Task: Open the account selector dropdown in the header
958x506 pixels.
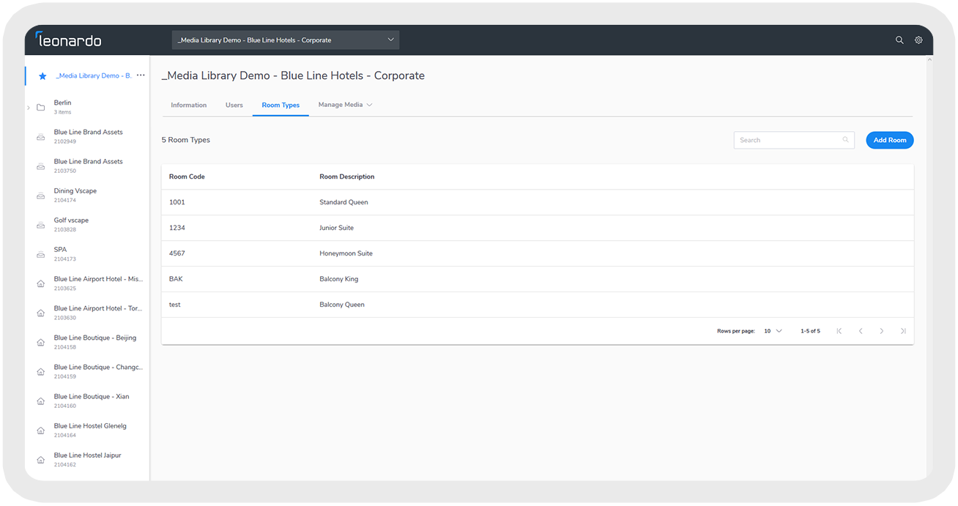Action: (x=286, y=40)
